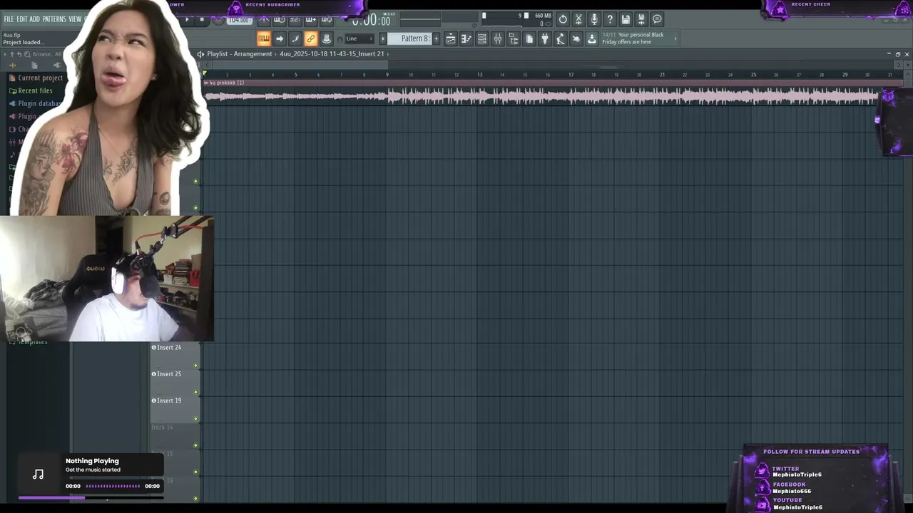Viewport: 913px width, 513px height.
Task: Expand pattern list arrow before Pattern 8
Action: 383,38
